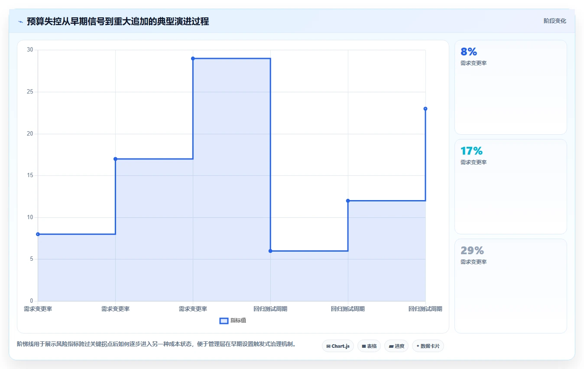Click the chart data point at value 29
This screenshot has width=584, height=369.
point(193,58)
